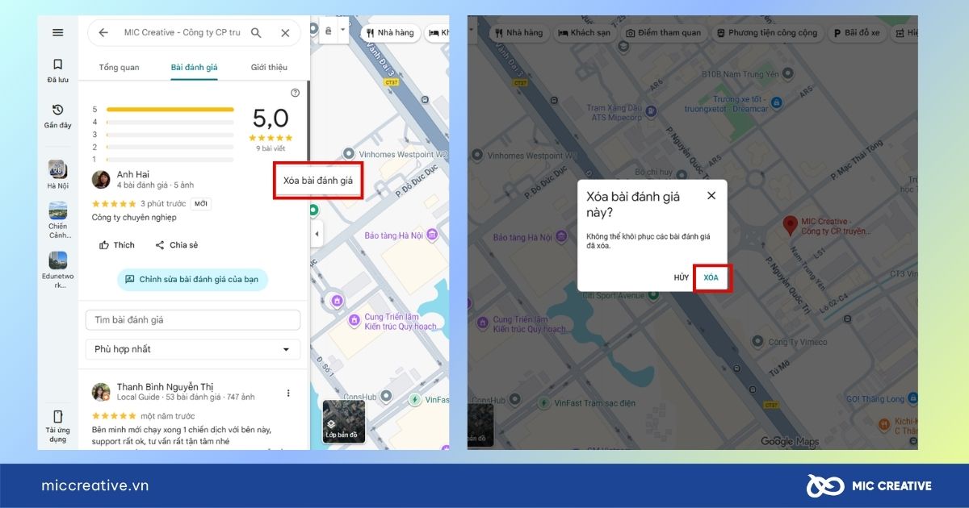Collapse the side panel arrow

[317, 234]
